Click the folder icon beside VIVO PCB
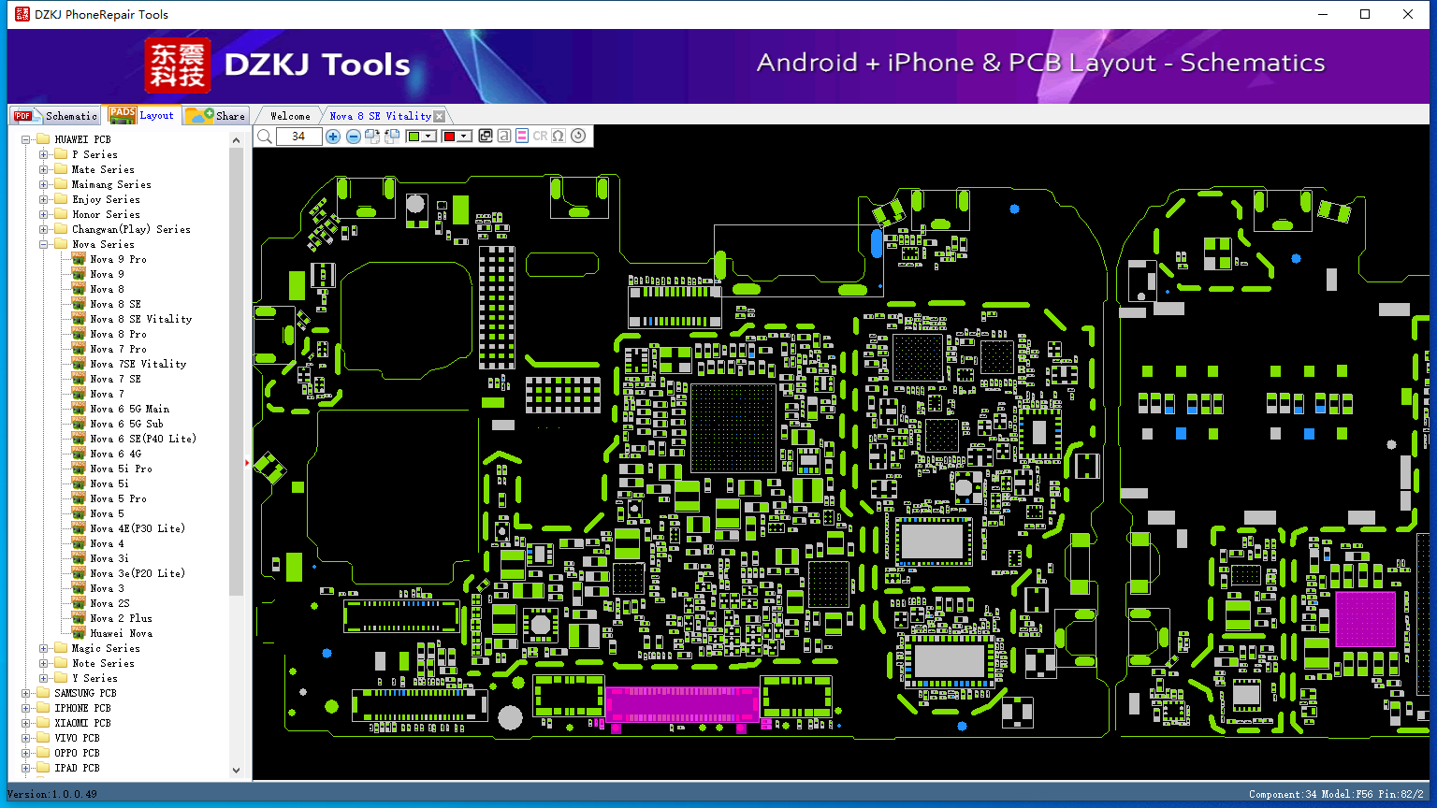This screenshot has height=808, width=1437. point(42,738)
